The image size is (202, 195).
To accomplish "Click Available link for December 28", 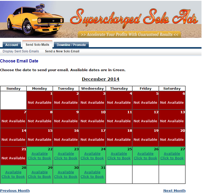I will point(13,172).
